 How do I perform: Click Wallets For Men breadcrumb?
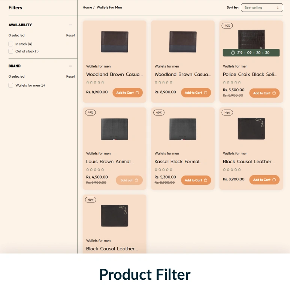tap(109, 7)
